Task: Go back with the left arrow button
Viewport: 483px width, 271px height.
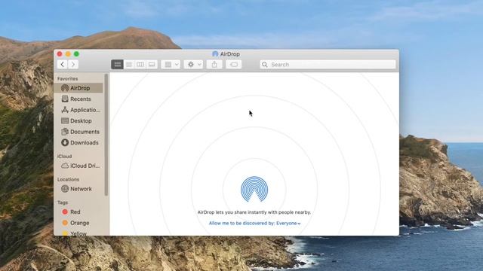Action: coord(62,64)
